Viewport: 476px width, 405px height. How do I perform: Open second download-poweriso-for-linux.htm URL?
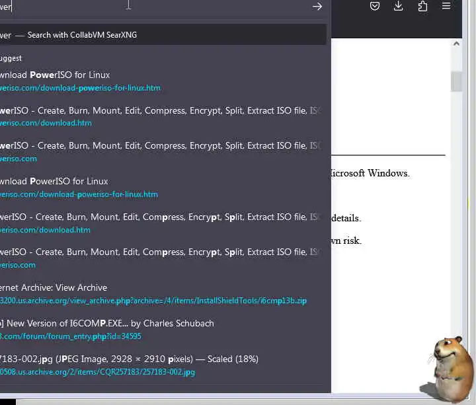[79, 194]
